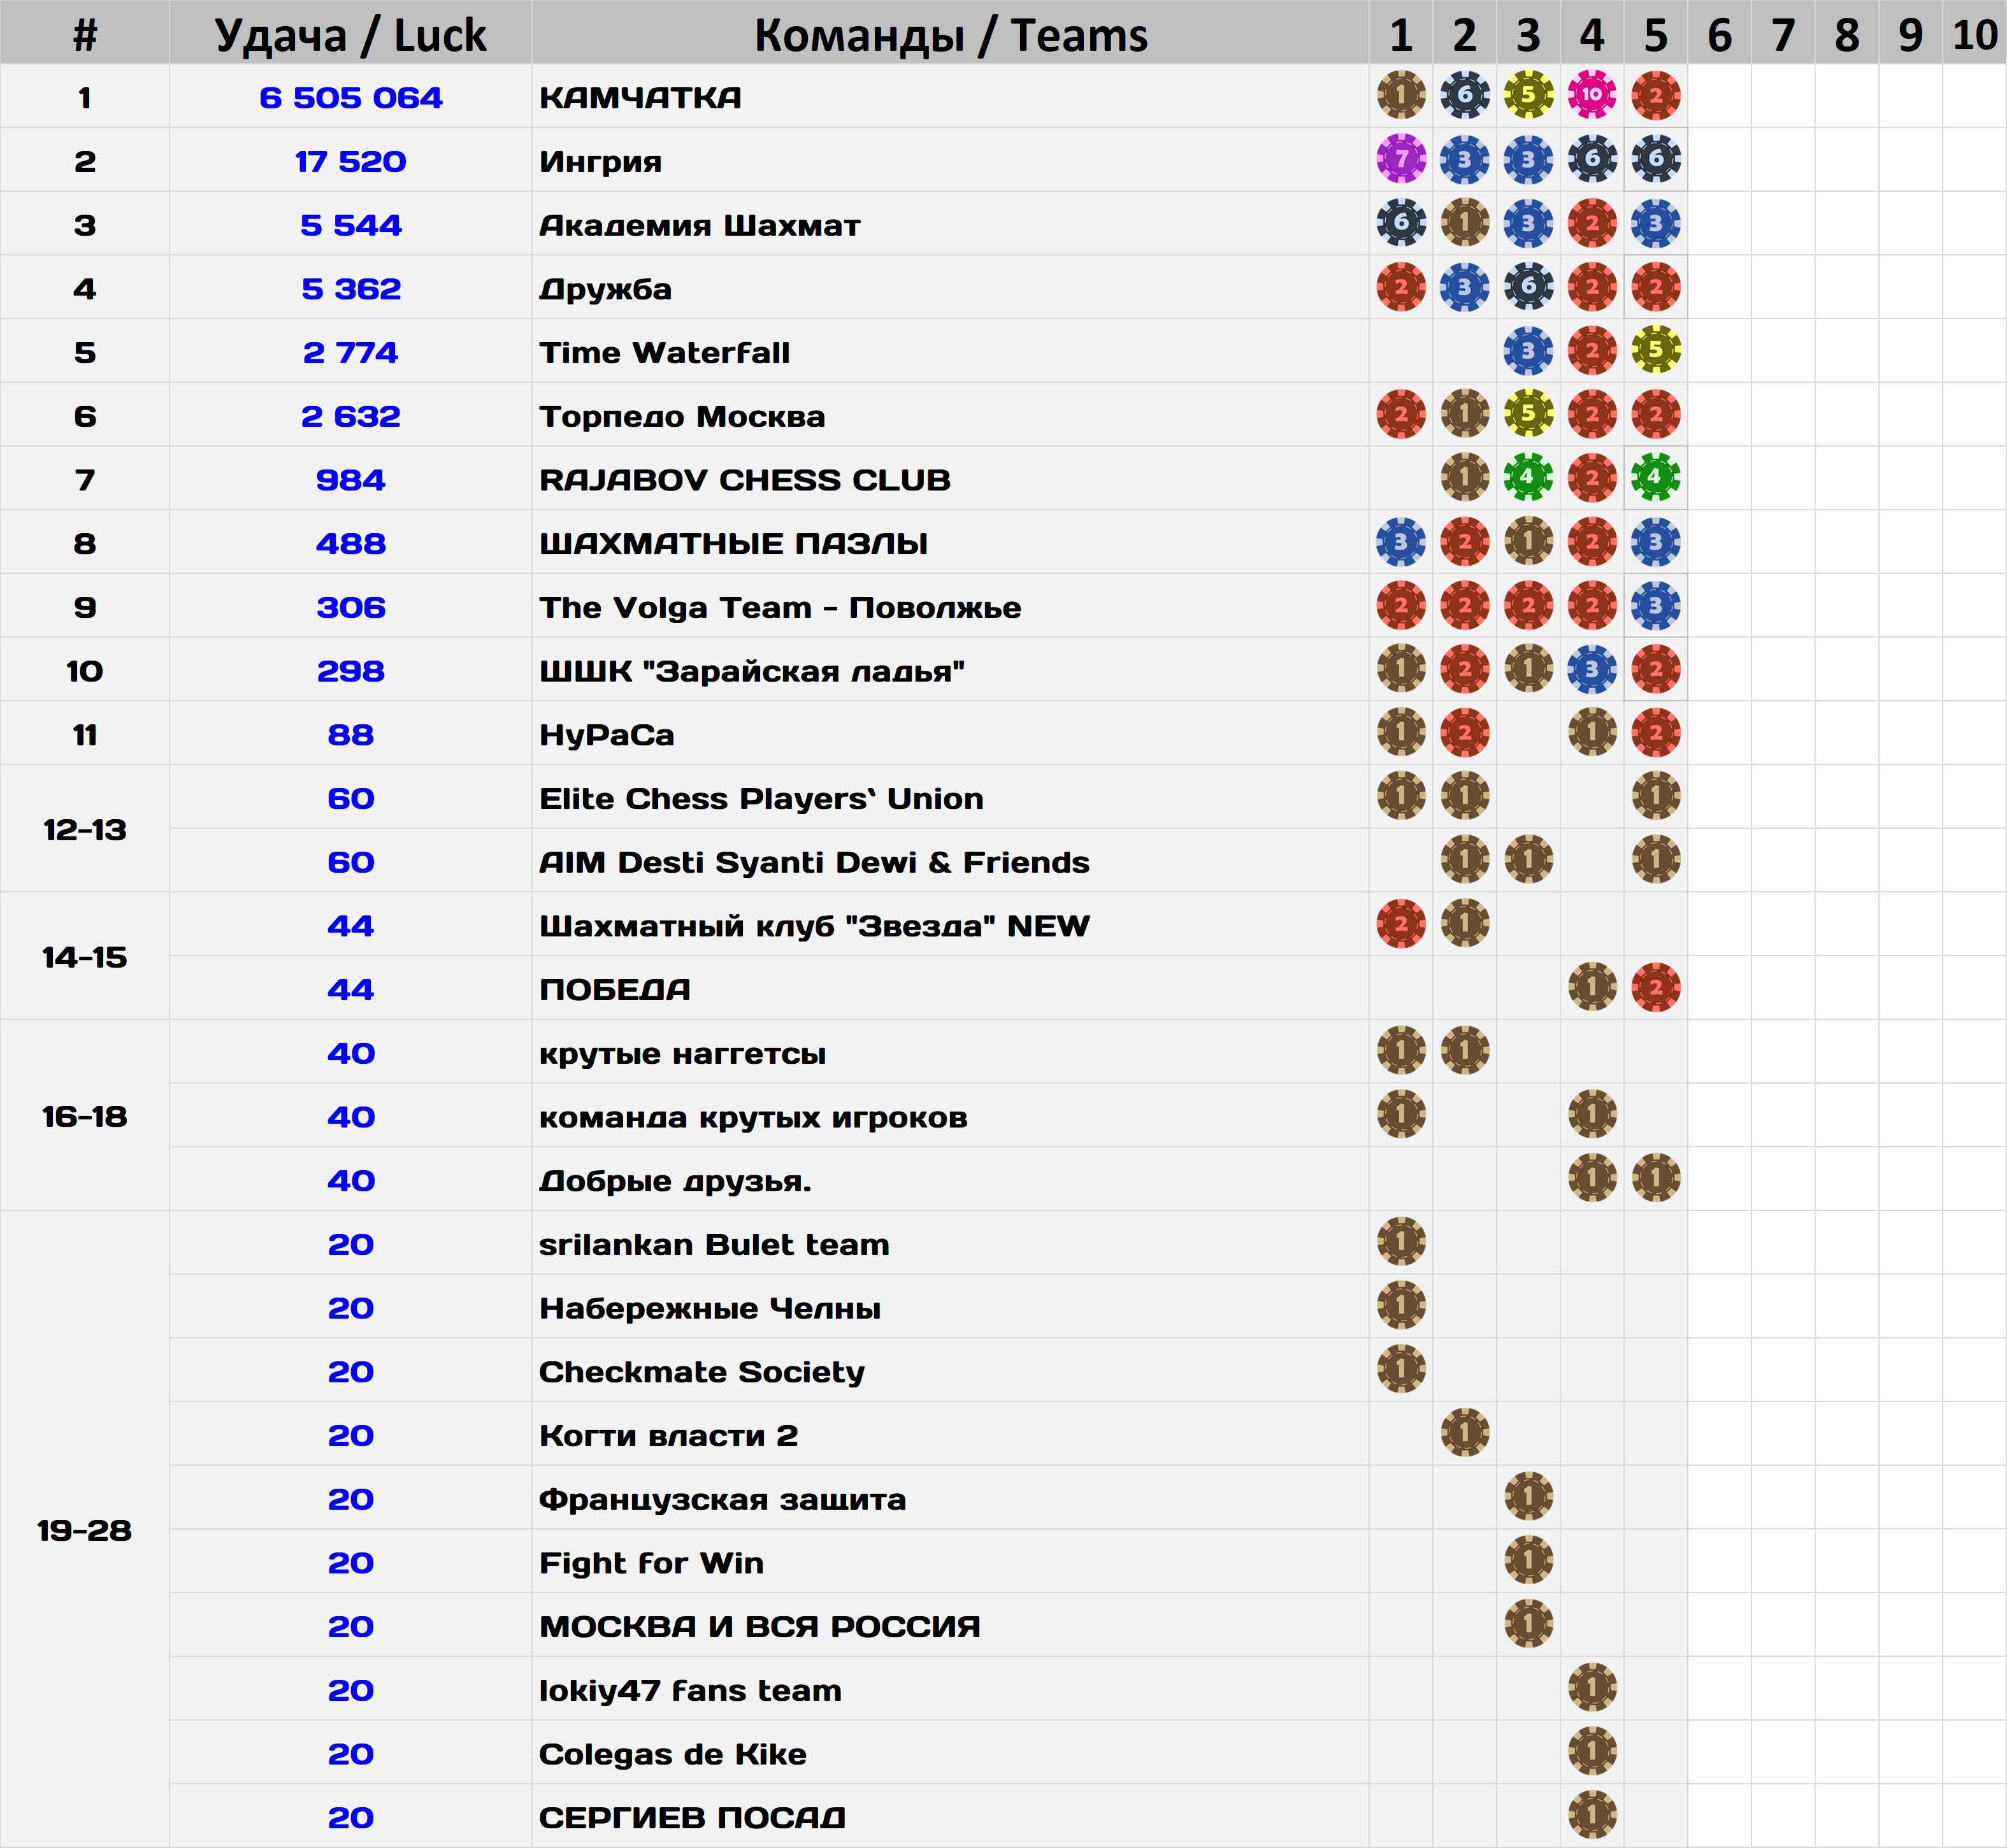Select team name lokiy47 fans team
Image resolution: width=2007 pixels, height=1848 pixels.
click(691, 1691)
